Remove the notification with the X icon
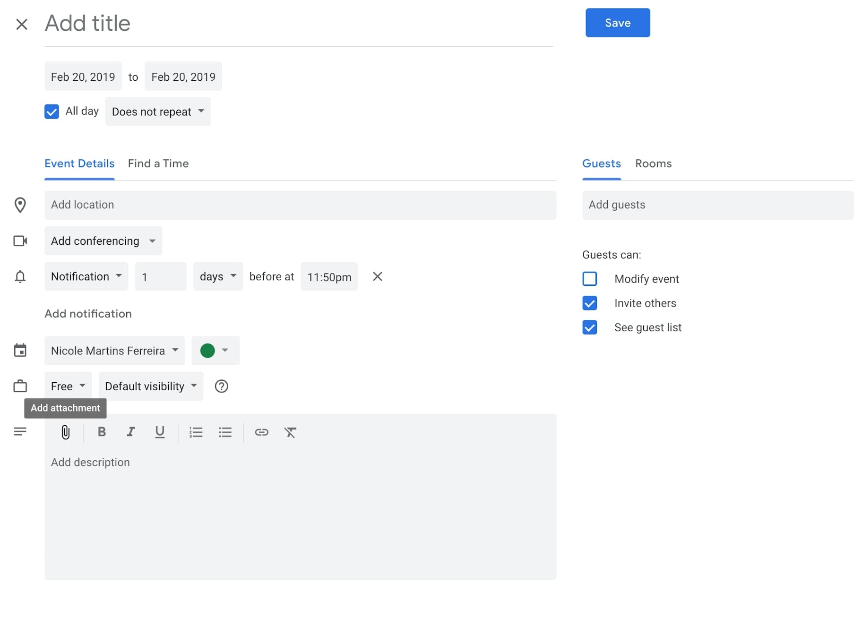 (x=377, y=276)
